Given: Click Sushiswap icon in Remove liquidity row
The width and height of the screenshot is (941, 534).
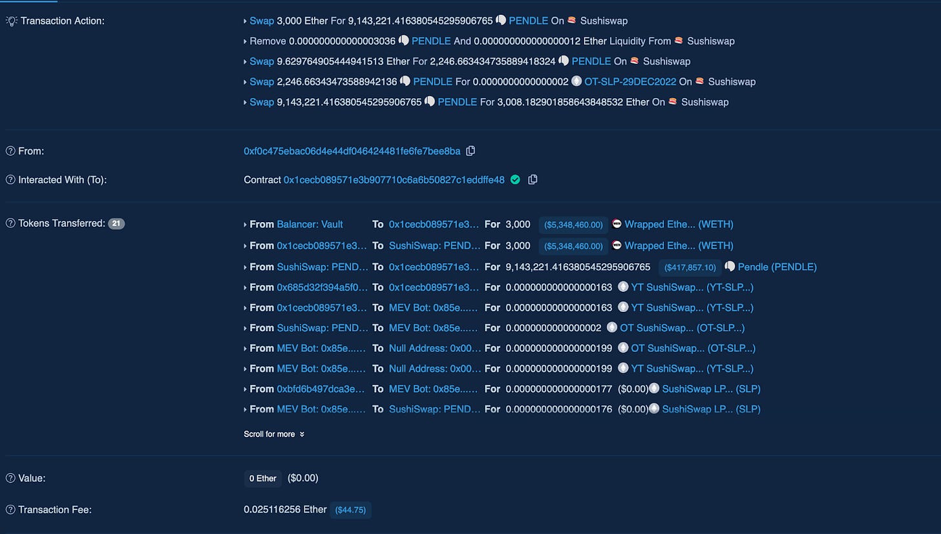Looking at the screenshot, I should (679, 41).
